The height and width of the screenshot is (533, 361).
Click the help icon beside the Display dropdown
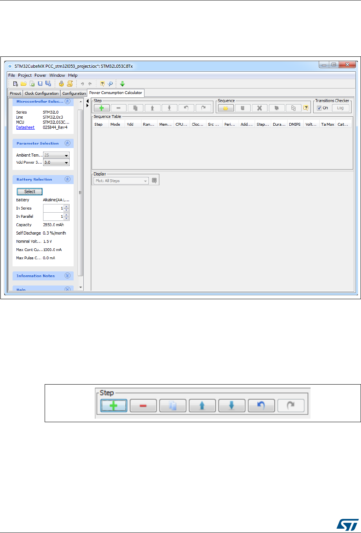click(x=154, y=181)
